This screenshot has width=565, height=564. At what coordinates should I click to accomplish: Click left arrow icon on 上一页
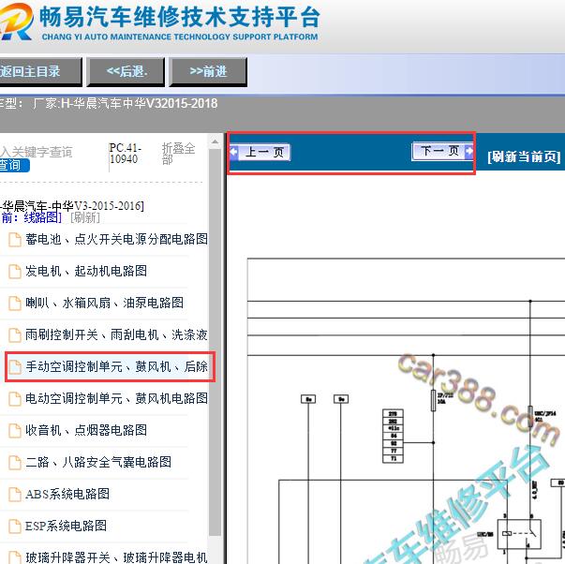coord(234,152)
